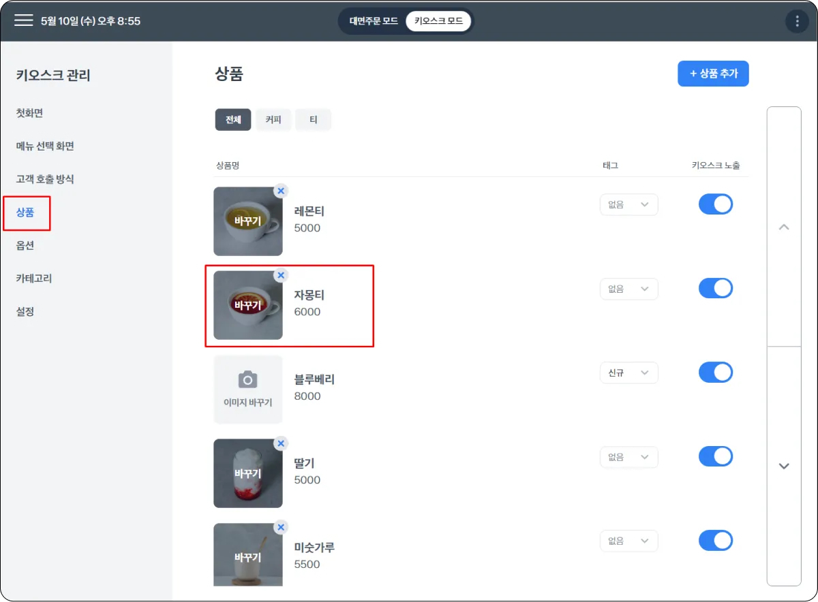Open the three-dot more options menu

coord(796,21)
